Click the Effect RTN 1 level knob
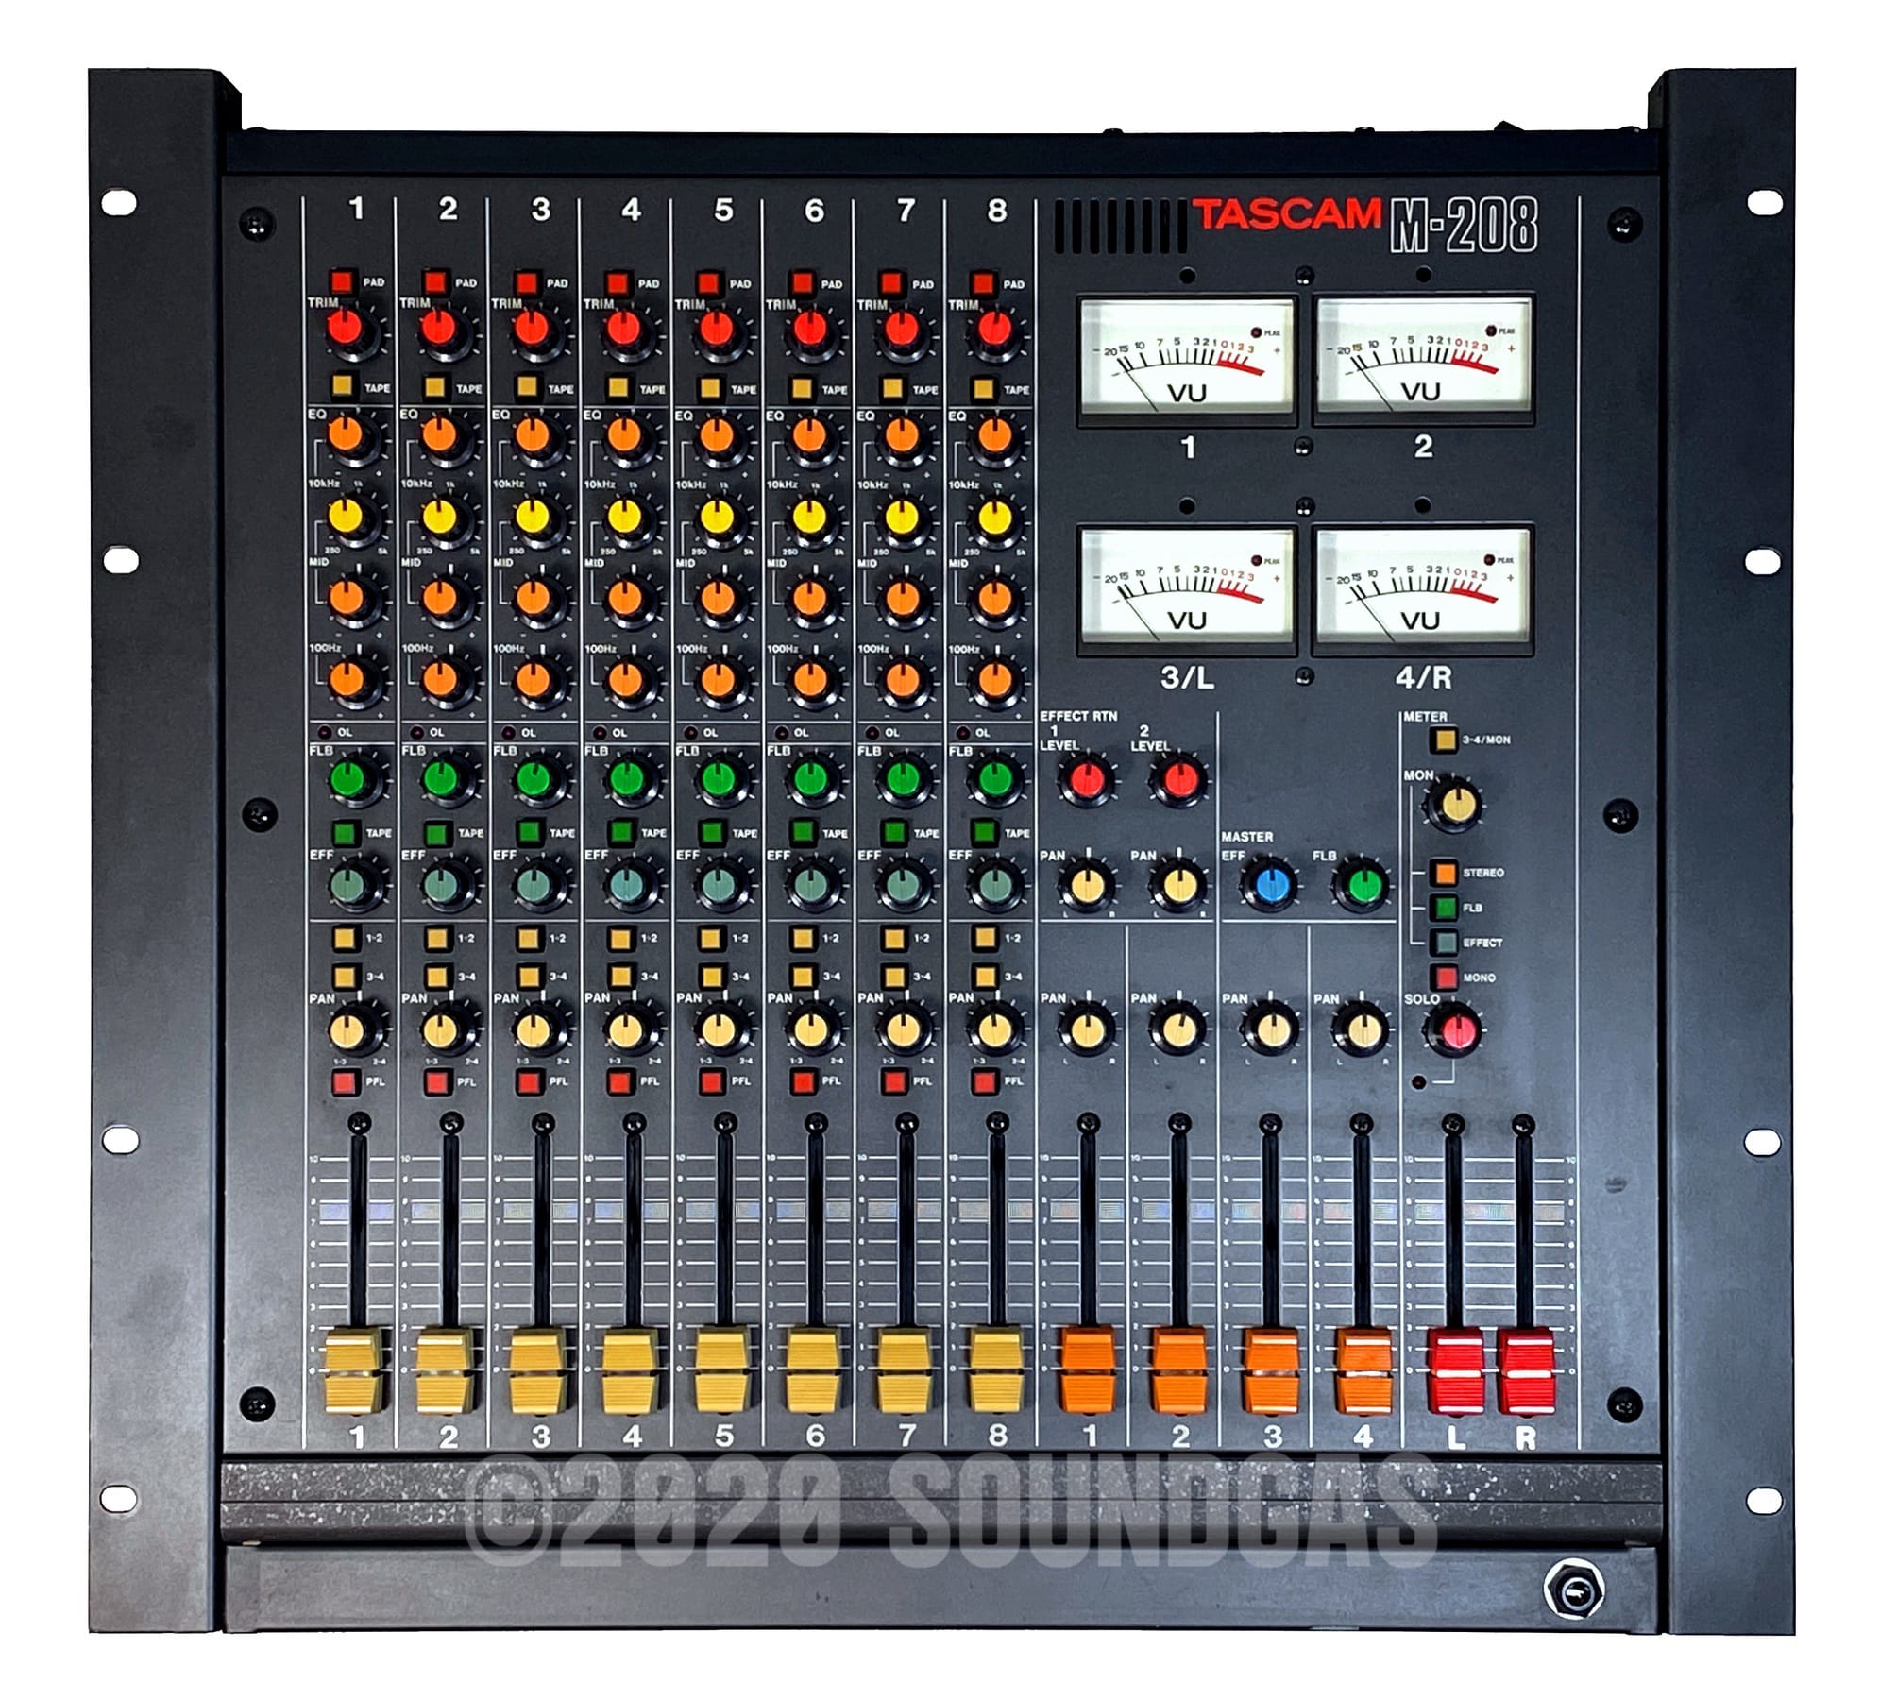This screenshot has width=1897, height=1700. point(1087,780)
